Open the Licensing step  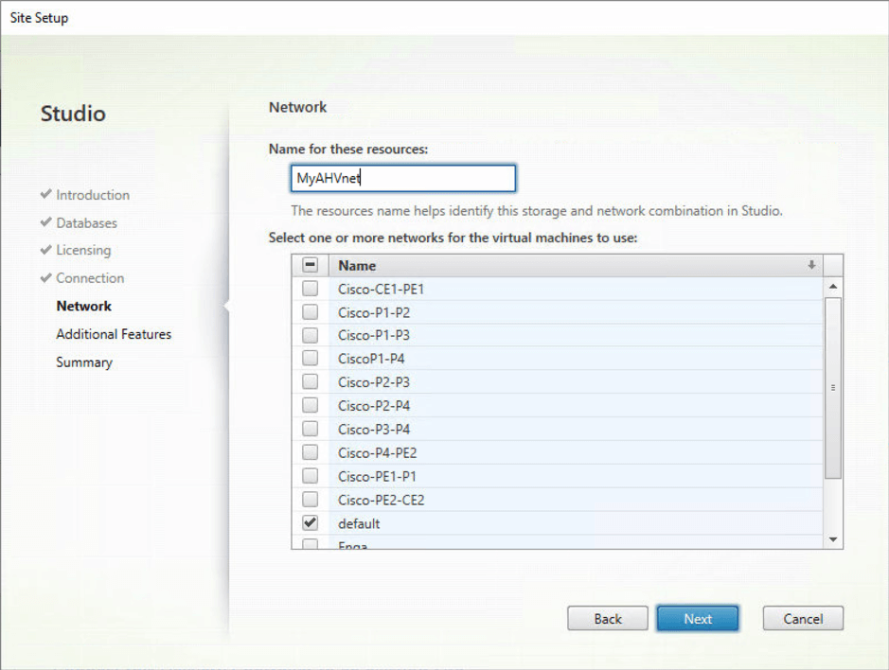pyautogui.click(x=83, y=250)
